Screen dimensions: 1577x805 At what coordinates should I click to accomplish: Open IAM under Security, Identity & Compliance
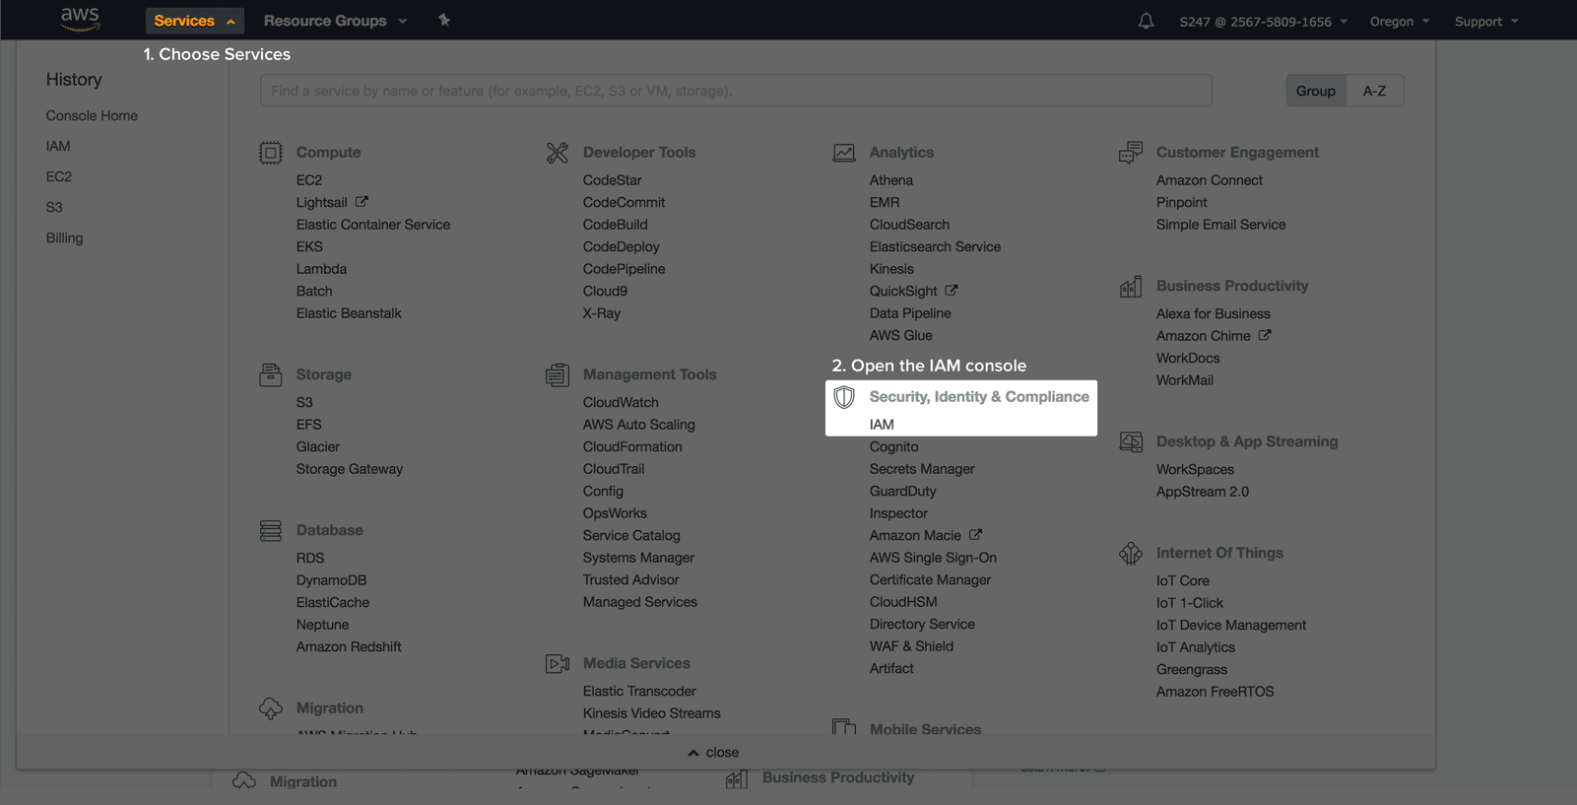pos(882,425)
